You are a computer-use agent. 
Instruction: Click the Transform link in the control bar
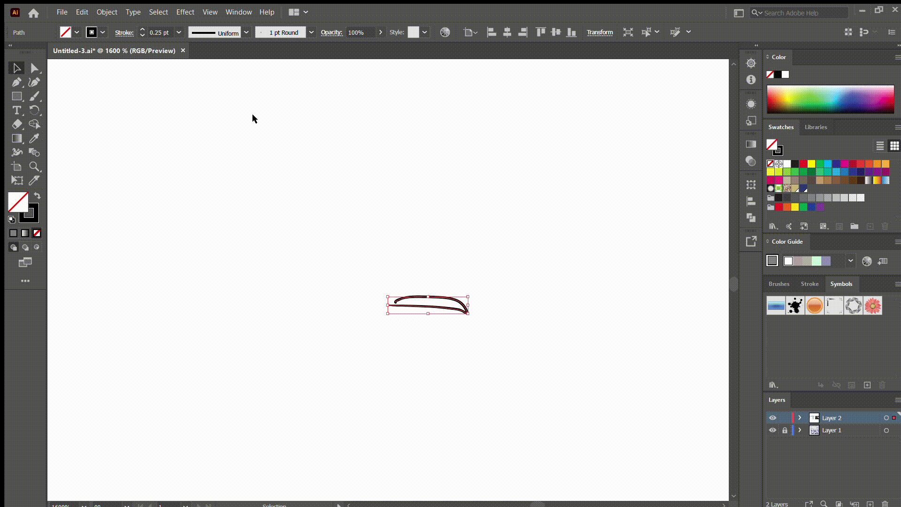(600, 32)
